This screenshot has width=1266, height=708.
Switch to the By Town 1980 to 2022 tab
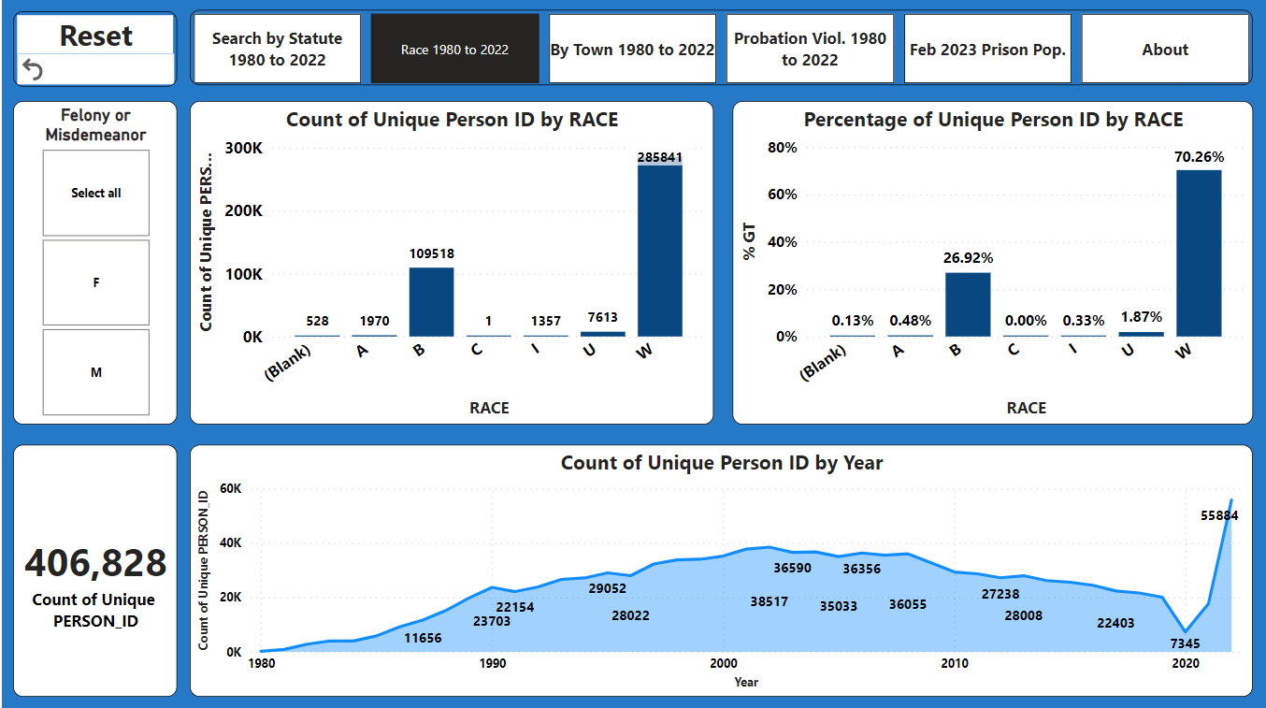[632, 48]
